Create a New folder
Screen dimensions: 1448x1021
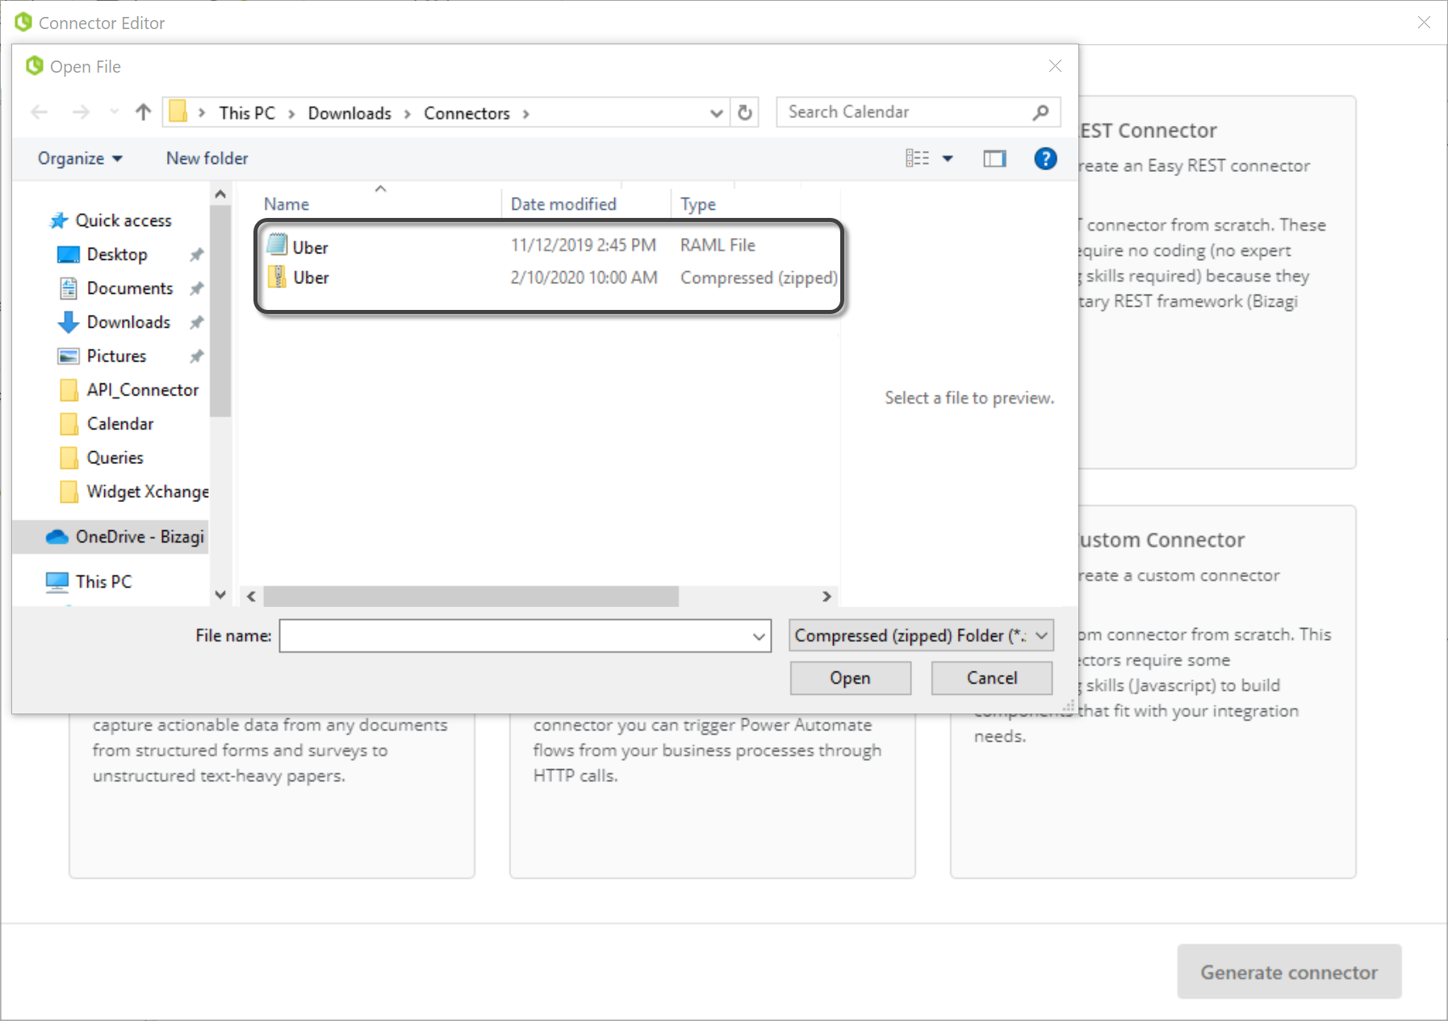coord(207,158)
